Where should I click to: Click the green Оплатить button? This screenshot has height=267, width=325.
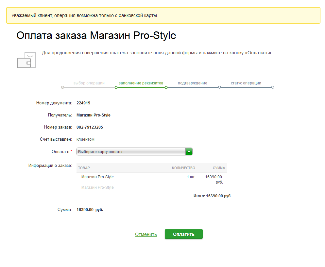184,234
